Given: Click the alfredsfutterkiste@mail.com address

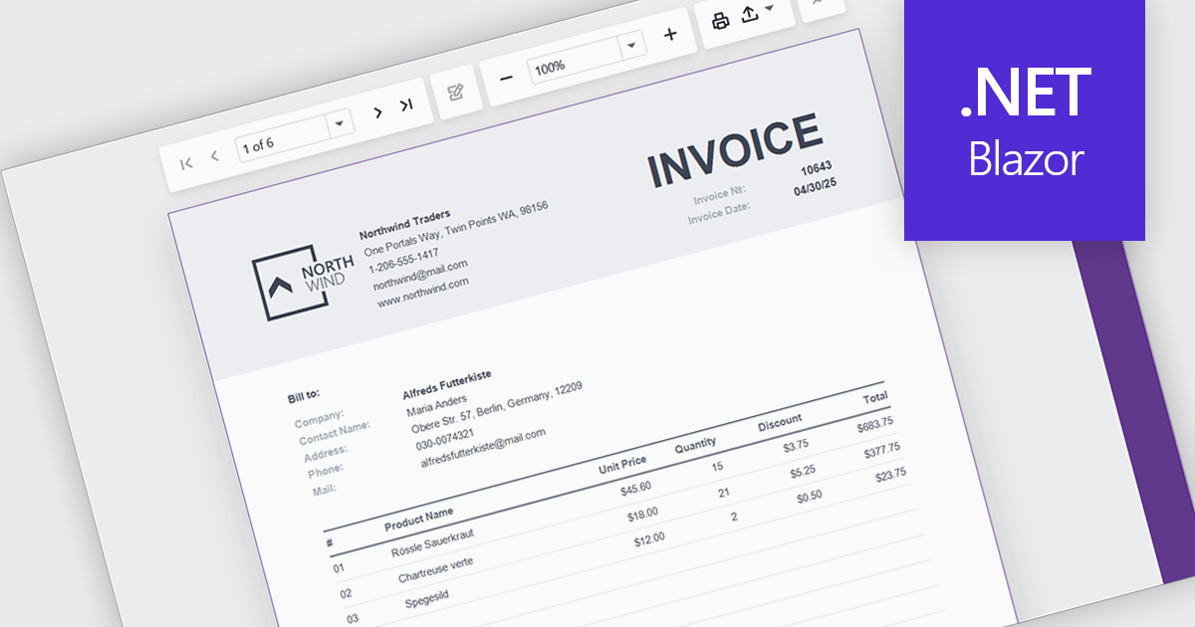Looking at the screenshot, I should [x=483, y=448].
